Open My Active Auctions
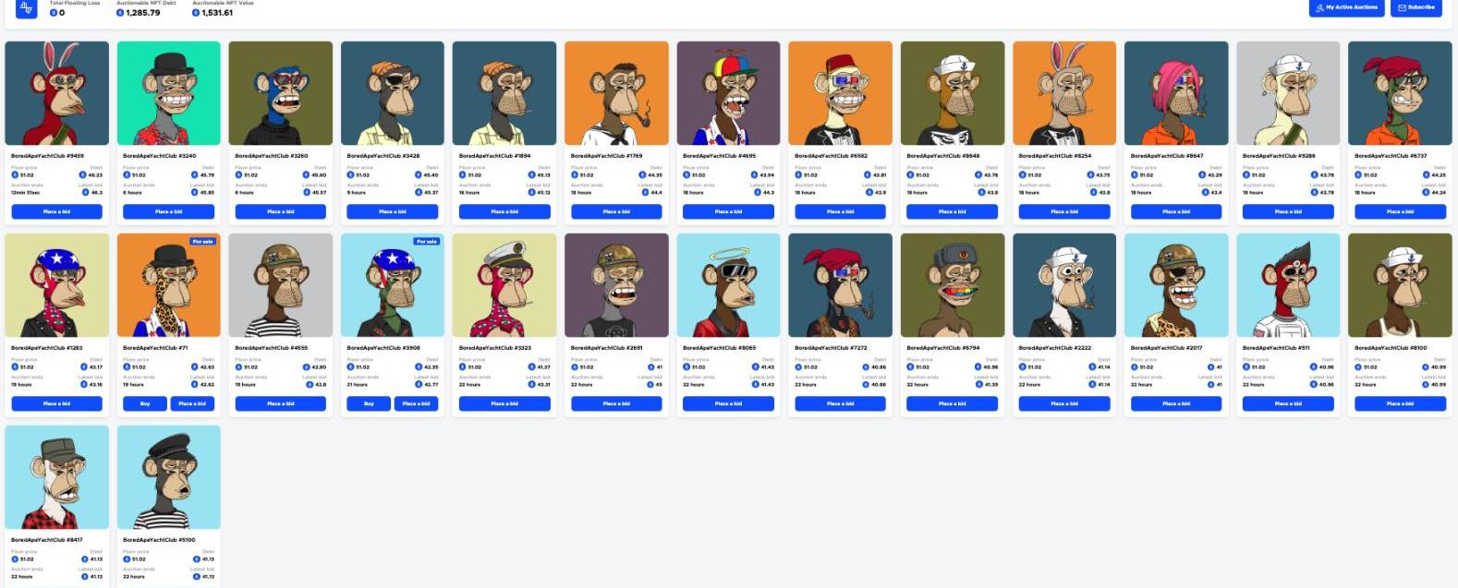The image size is (1458, 588). click(x=1347, y=7)
